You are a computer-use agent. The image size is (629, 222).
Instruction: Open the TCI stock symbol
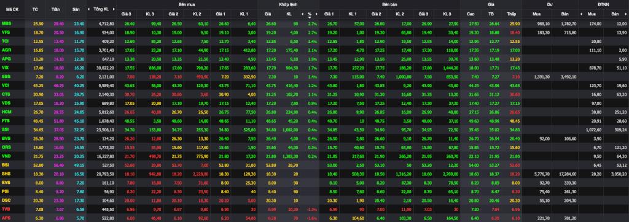(6, 41)
